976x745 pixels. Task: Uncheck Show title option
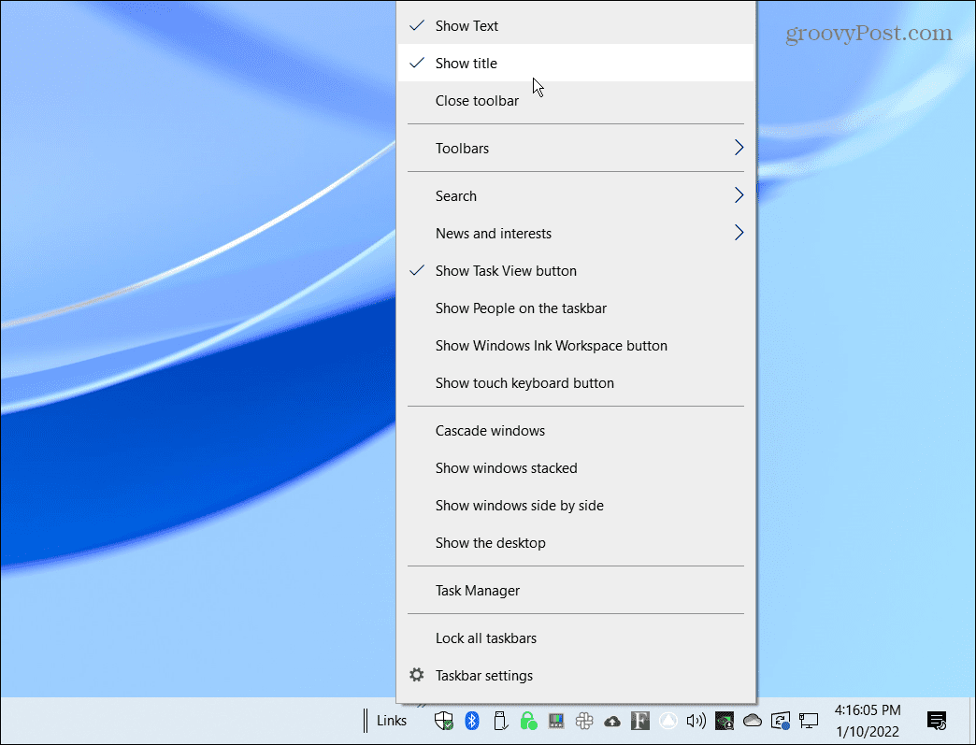[466, 63]
